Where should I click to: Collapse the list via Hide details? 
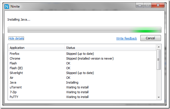click(16, 38)
